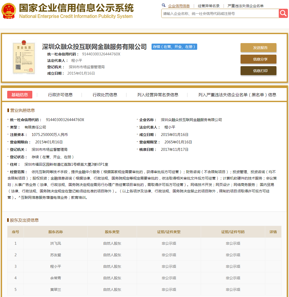The height and width of the screenshot is (297, 289).
Task: Open the 企业信用信息 navigation link
Action: pyautogui.click(x=179, y=6)
